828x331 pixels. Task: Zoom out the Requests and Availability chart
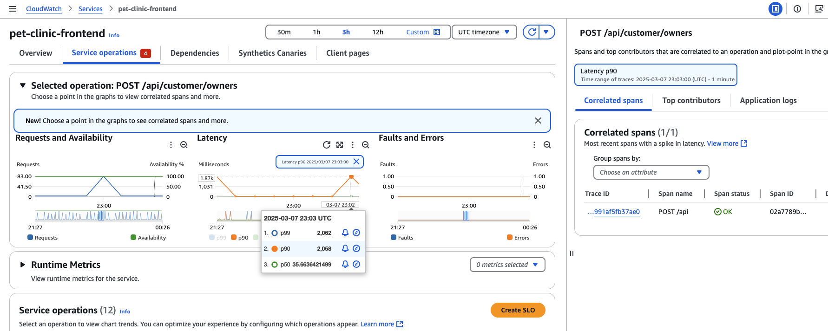coord(184,145)
